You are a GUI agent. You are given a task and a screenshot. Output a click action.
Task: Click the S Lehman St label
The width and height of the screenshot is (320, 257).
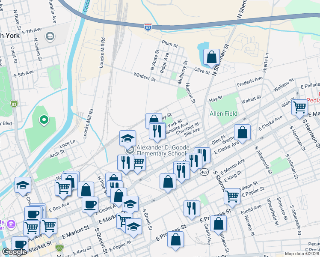pyautogui.click(x=292, y=166)
